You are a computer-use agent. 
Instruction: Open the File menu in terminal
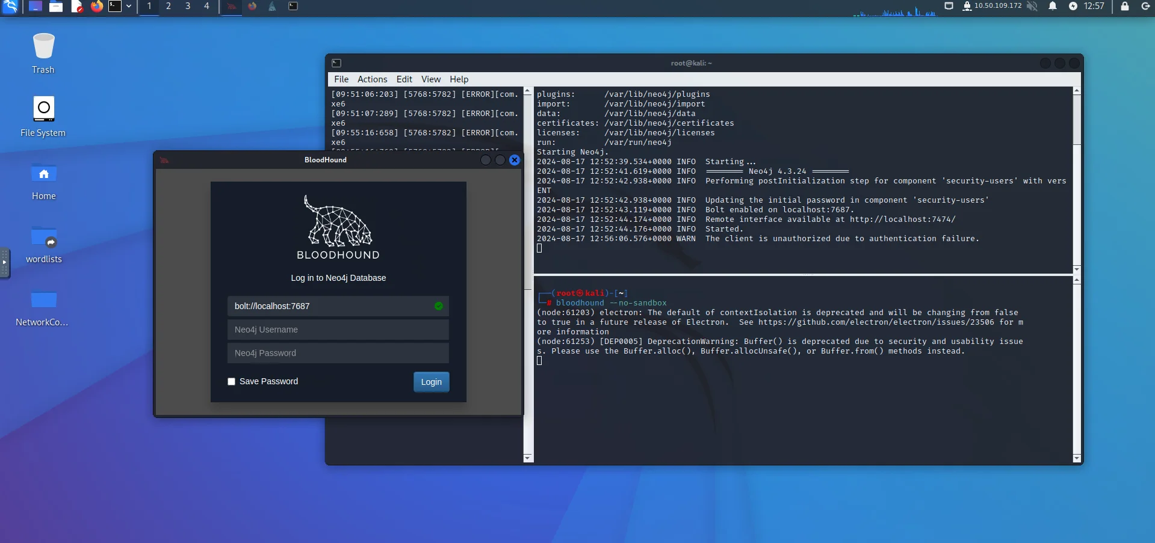tap(341, 79)
